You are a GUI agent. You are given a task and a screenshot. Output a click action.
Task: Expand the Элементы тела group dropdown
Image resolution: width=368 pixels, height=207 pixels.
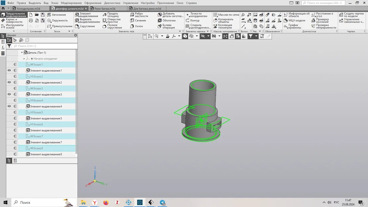coord(180,31)
